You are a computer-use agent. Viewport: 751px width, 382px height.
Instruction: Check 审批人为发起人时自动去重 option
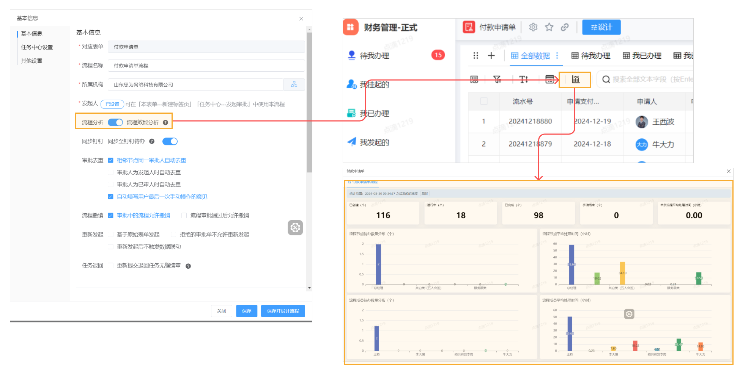pyautogui.click(x=110, y=172)
